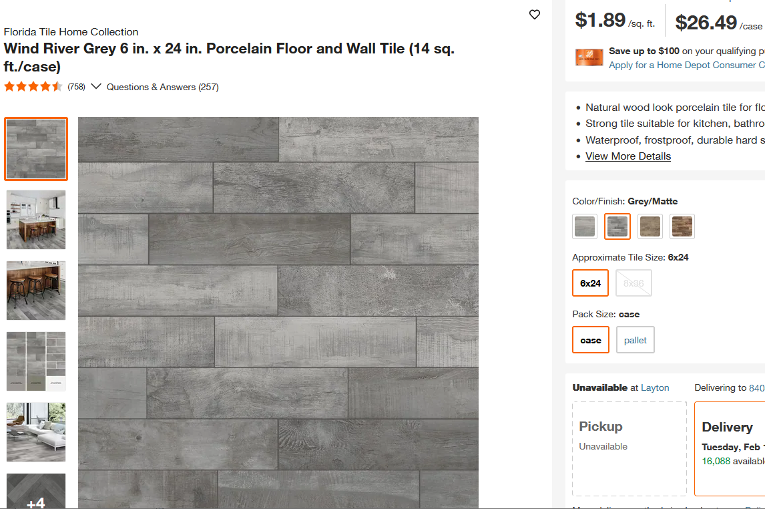This screenshot has height=509, width=765.
Task: Click +4 to see more images
Action: [x=35, y=497]
